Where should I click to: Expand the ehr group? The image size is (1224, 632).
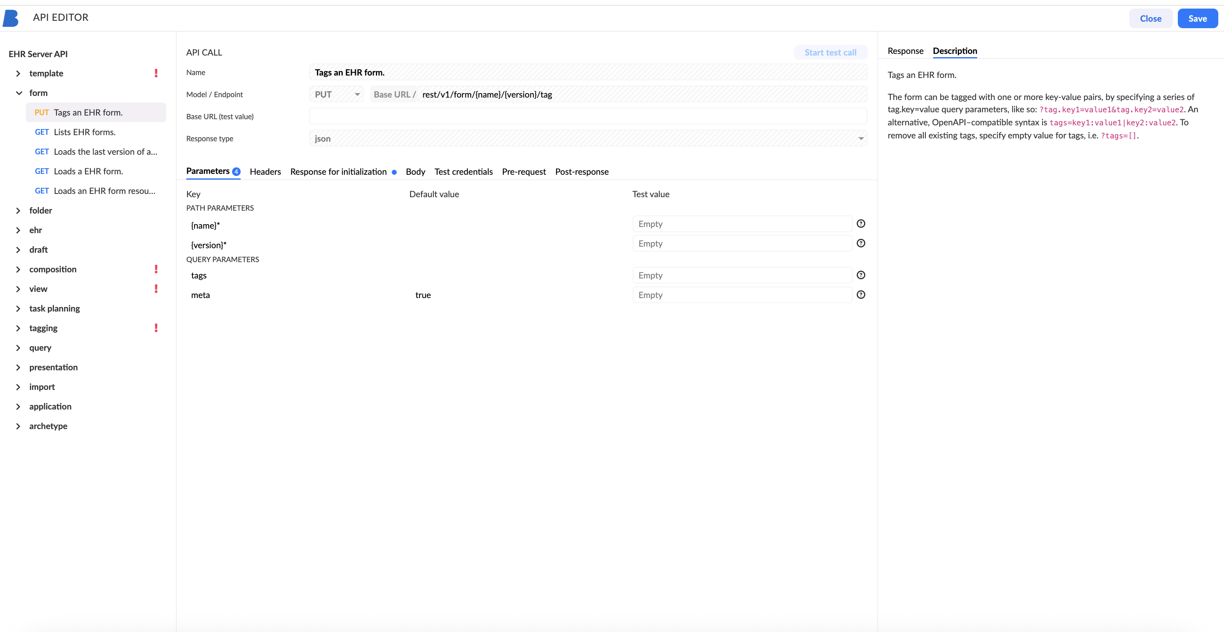[18, 230]
